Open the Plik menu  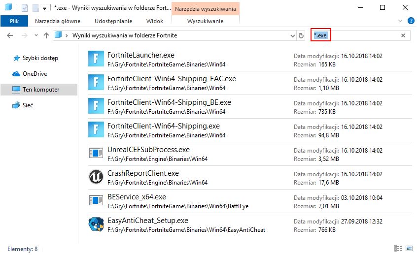(x=14, y=21)
